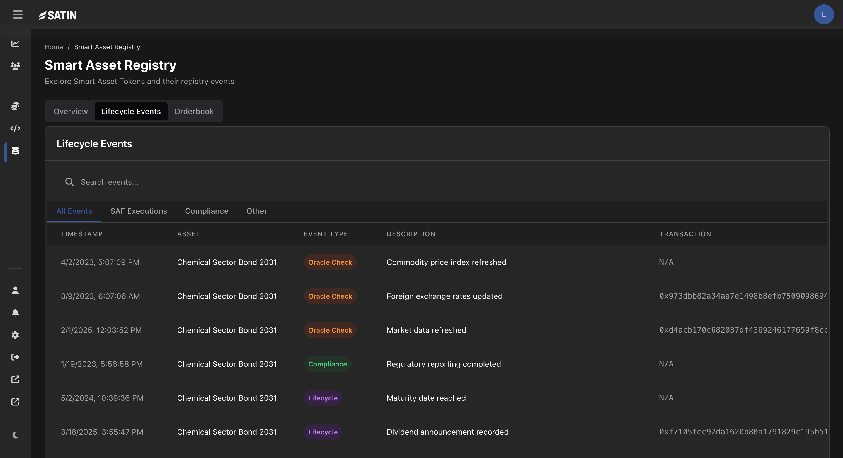Open the profile person sidebar icon
Image resolution: width=843 pixels, height=458 pixels.
coord(15,290)
